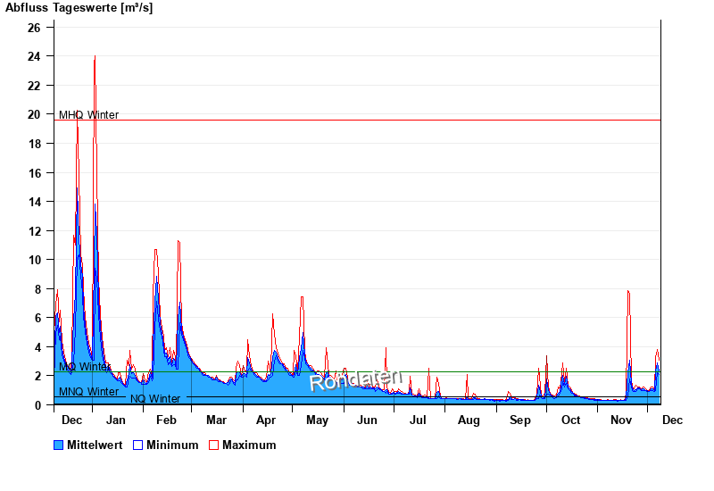Click the red Maximum legend swatch
This screenshot has width=714, height=491.
pyautogui.click(x=214, y=445)
